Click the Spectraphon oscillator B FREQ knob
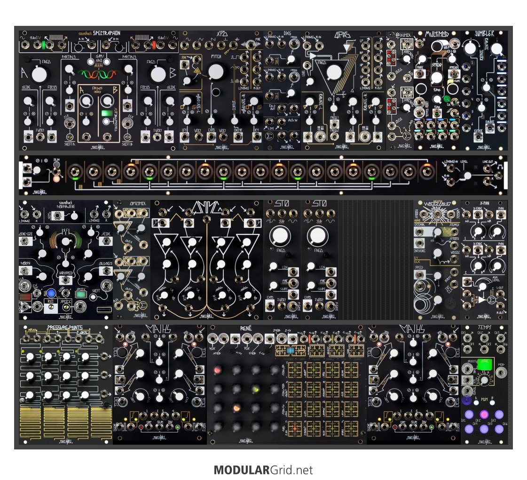Viewport: 527px width, 480px height. 158,74
